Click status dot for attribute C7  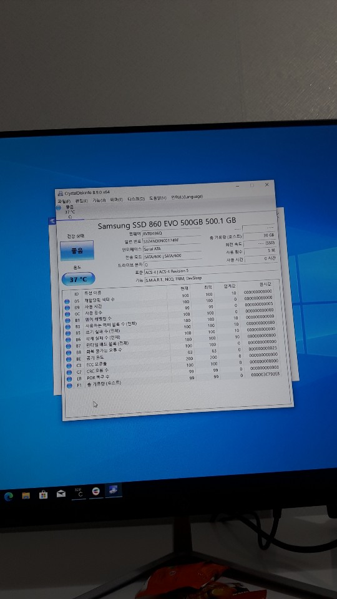pyautogui.click(x=69, y=373)
